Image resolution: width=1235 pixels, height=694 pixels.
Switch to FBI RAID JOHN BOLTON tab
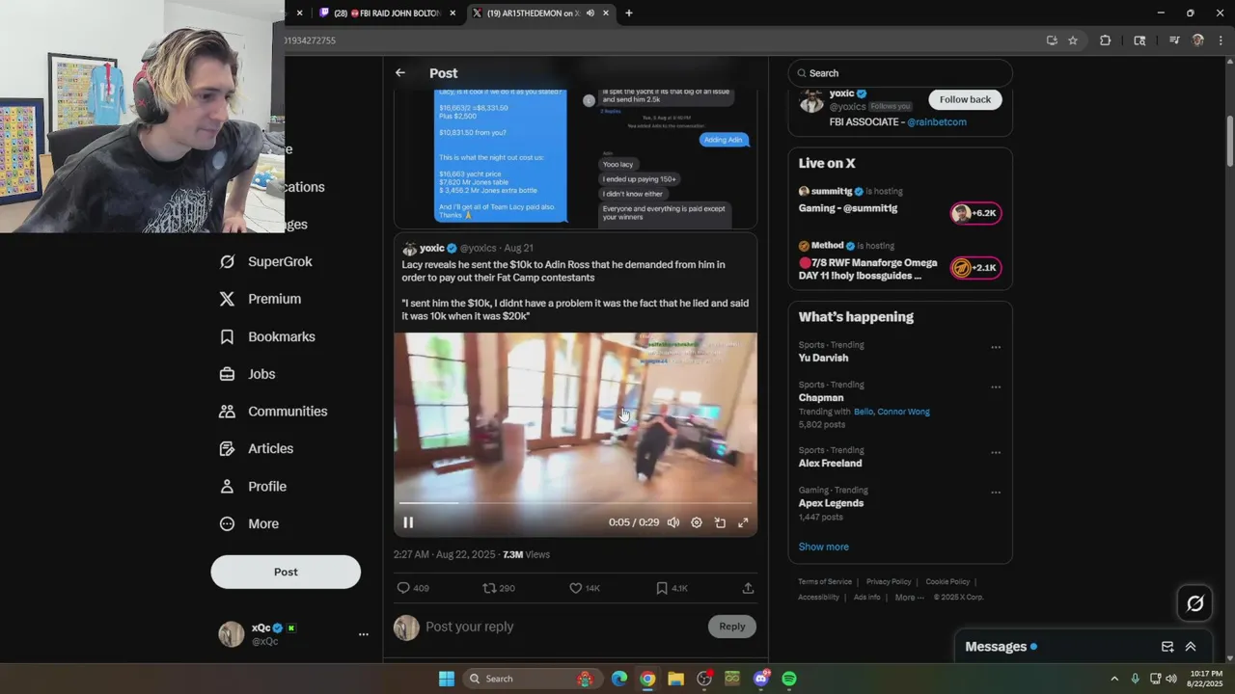[386, 13]
